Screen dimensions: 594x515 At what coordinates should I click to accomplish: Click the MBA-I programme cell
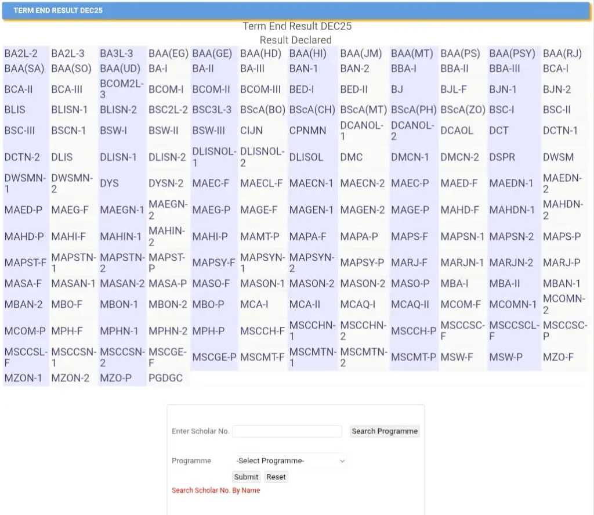pyautogui.click(x=454, y=283)
